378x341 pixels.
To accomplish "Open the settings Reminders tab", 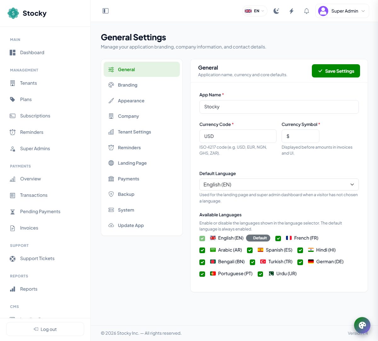I will click(x=142, y=148).
